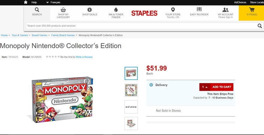Click the Help menu item
This screenshot has height=135, width=264.
34,2
